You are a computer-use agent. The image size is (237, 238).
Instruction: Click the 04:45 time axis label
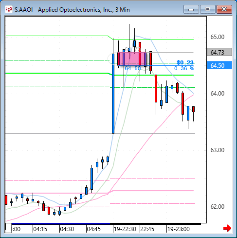[93, 229]
